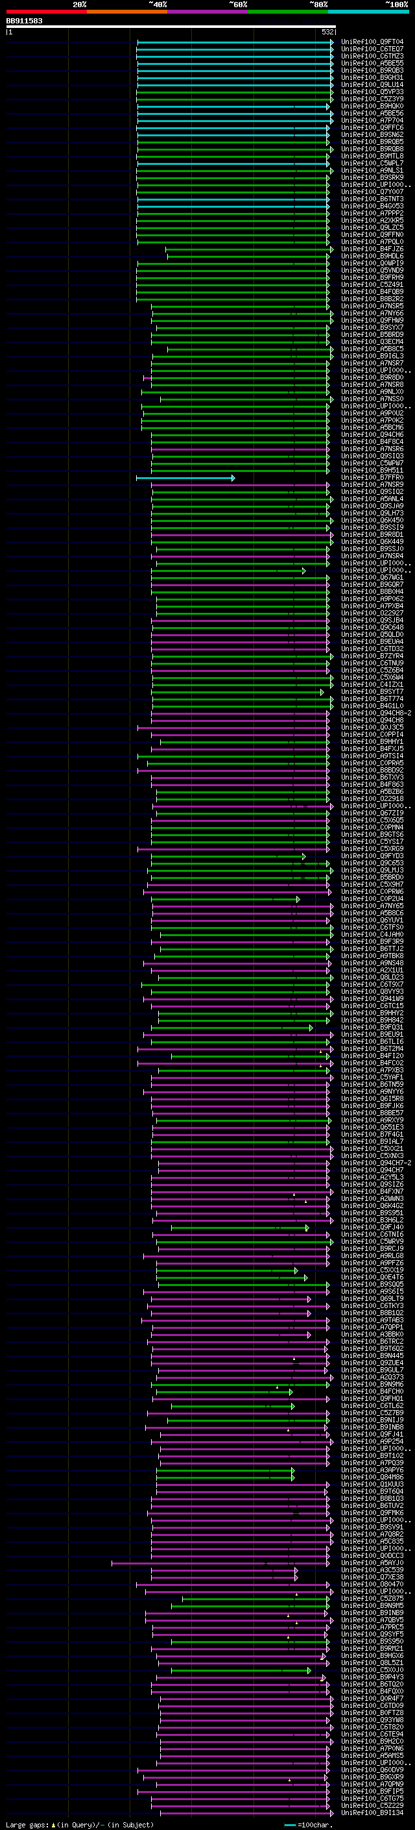Select the UniRef100_C5WPL7 label
Screen dimensions: 415x1830
click(x=372, y=164)
